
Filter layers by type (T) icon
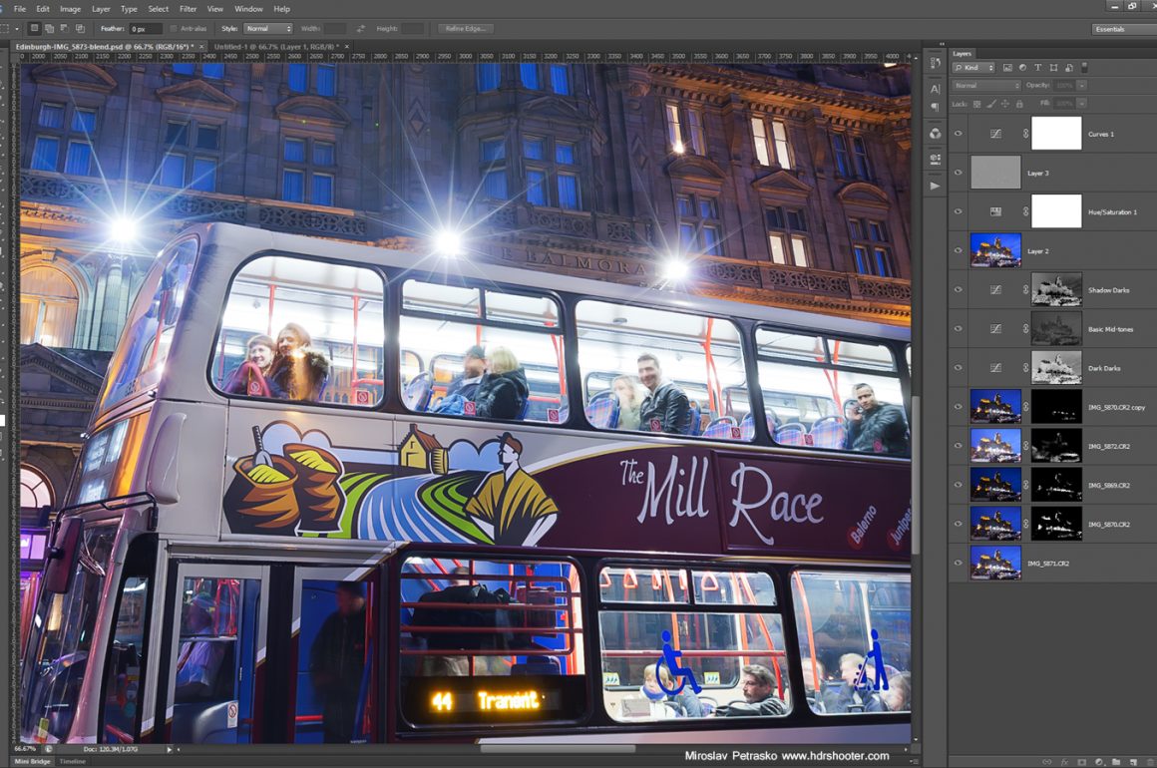point(1038,68)
